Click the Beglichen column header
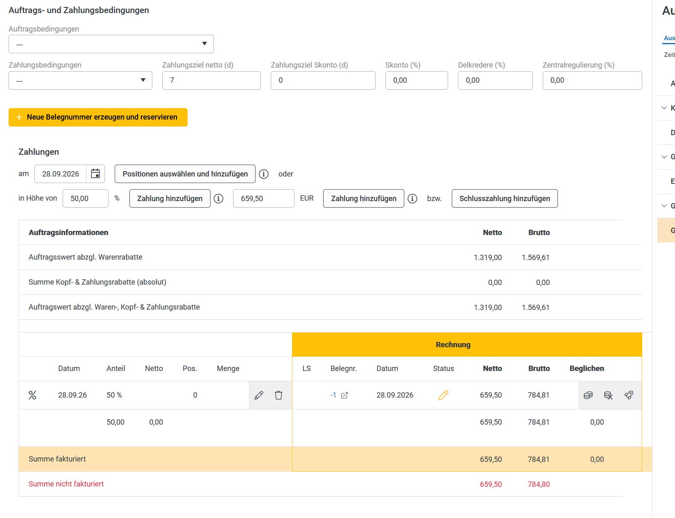This screenshot has height=518, width=675. pyautogui.click(x=587, y=369)
